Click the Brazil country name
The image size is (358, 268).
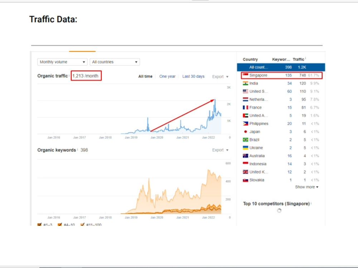point(254,140)
